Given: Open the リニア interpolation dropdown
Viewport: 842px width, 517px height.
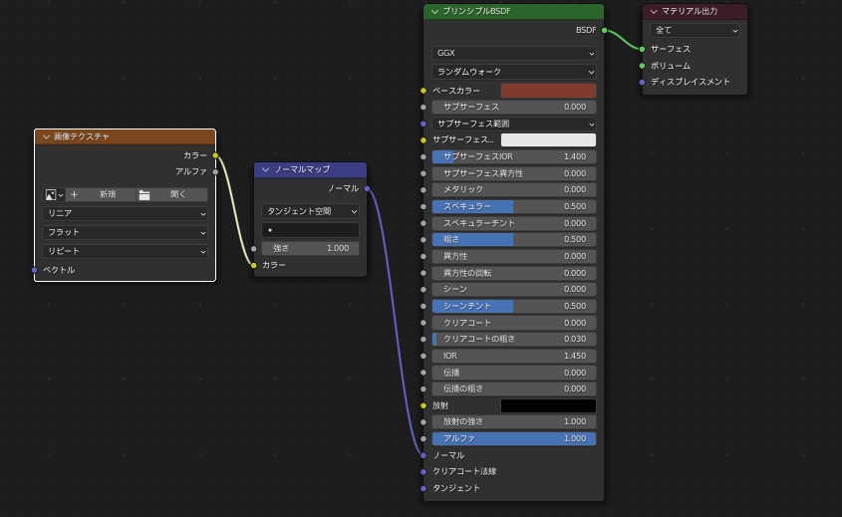Looking at the screenshot, I should pos(125,213).
